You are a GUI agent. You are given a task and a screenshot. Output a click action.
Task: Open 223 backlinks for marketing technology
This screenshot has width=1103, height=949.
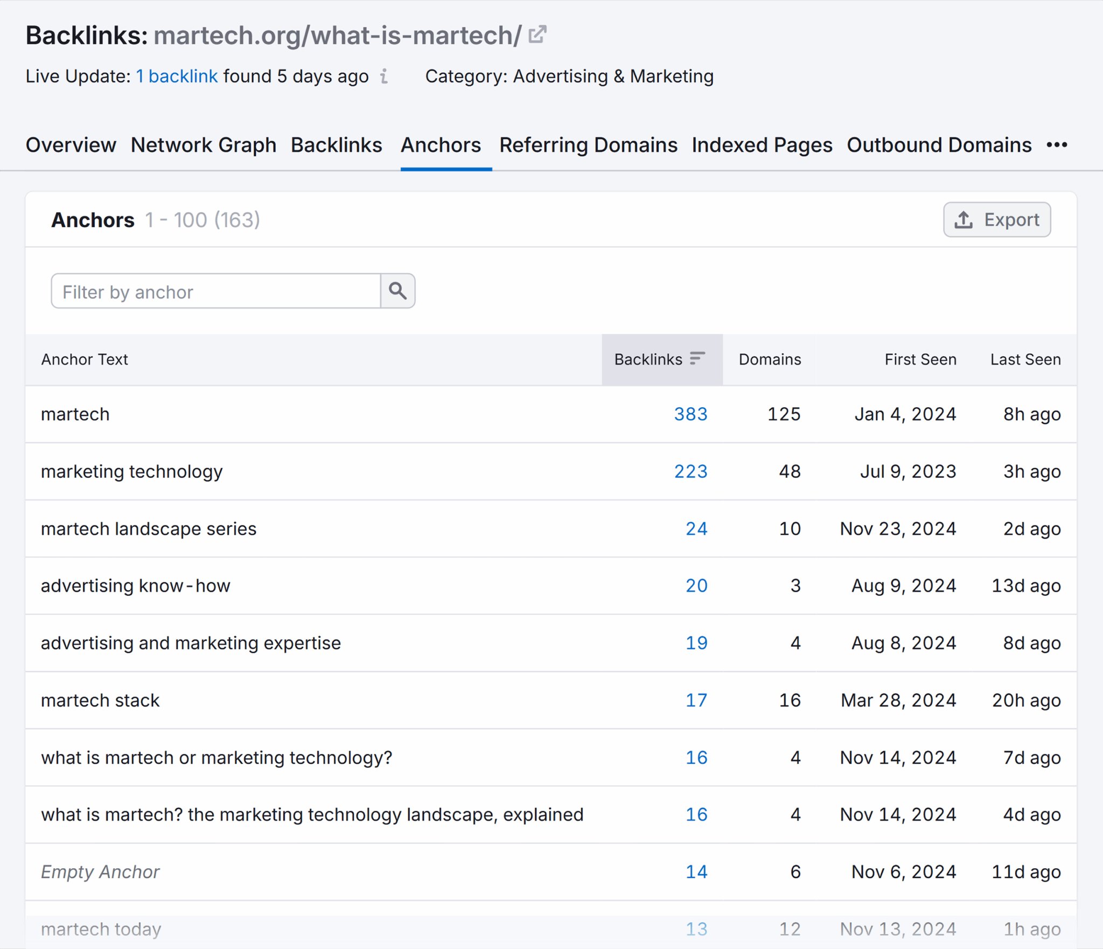click(x=690, y=471)
